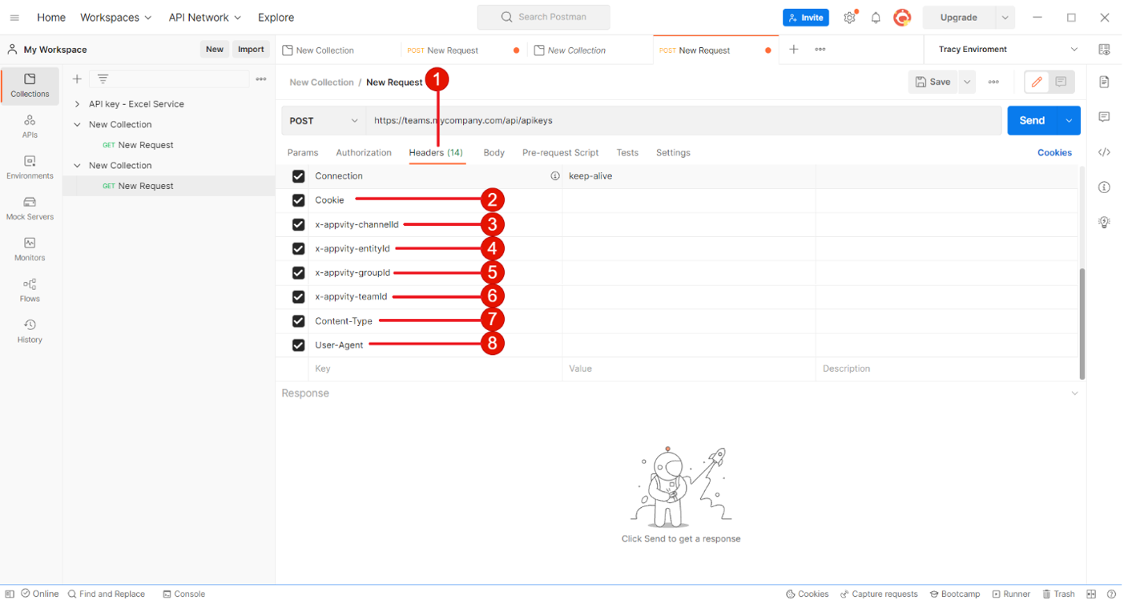This screenshot has width=1124, height=600.
Task: Open the Monitors sidebar panel
Action: [30, 249]
